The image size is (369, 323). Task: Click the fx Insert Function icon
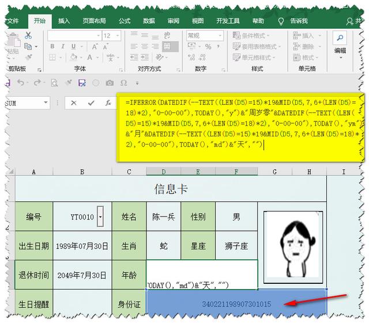[108, 102]
